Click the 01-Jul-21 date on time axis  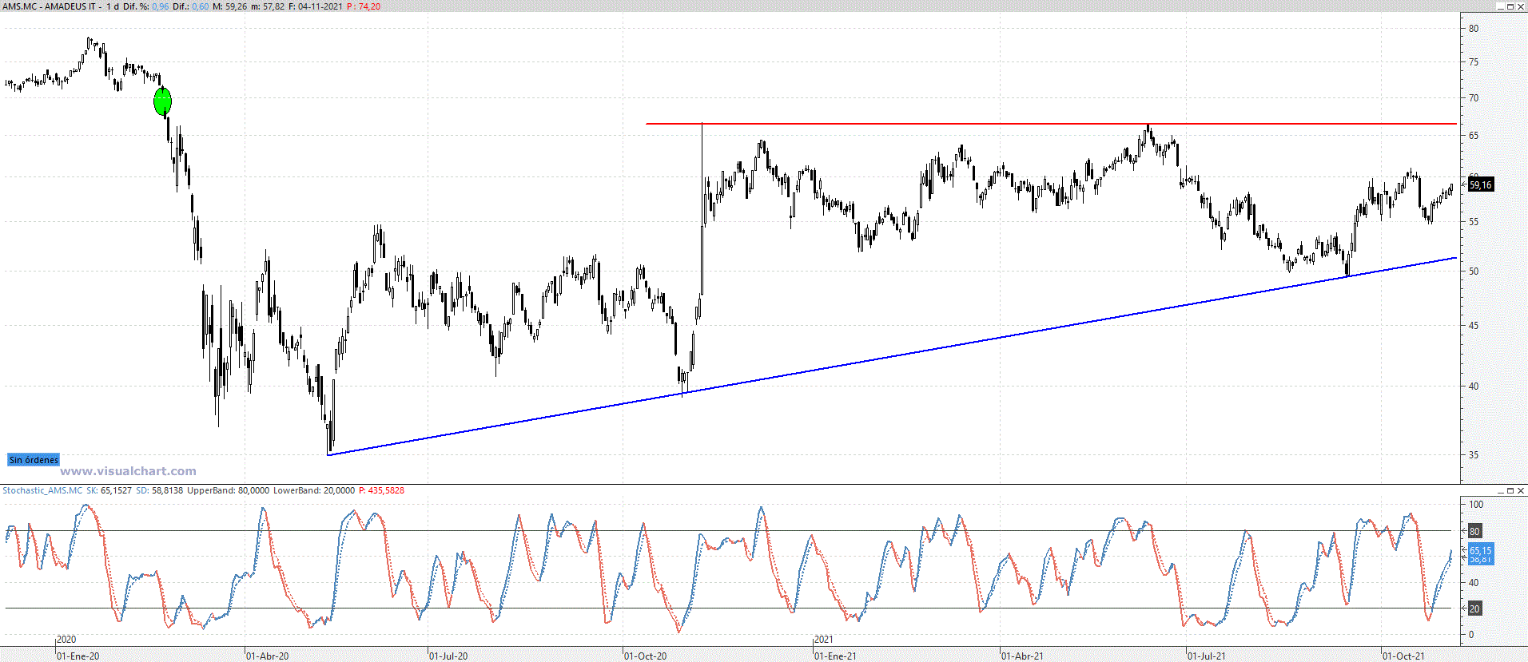(1206, 656)
